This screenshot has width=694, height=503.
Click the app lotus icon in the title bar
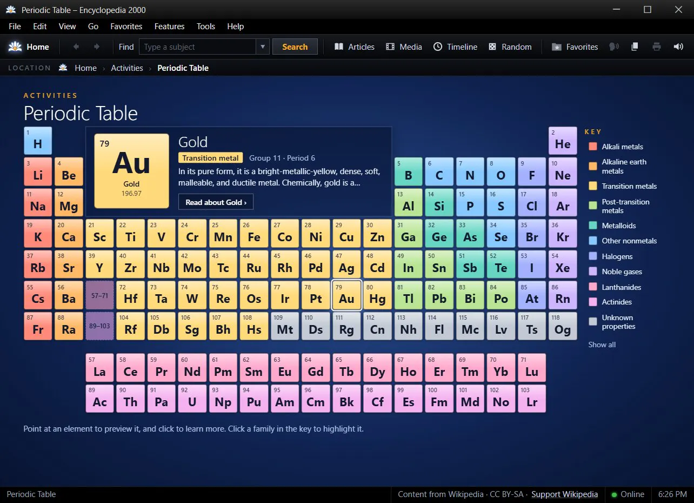[x=11, y=10]
